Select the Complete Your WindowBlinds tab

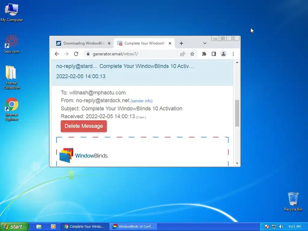(x=144, y=43)
